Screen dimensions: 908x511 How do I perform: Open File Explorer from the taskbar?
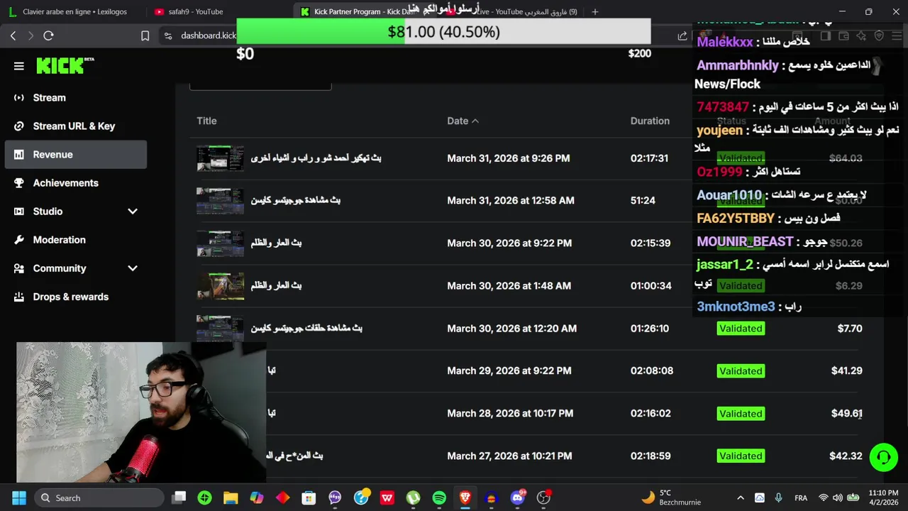pyautogui.click(x=231, y=498)
